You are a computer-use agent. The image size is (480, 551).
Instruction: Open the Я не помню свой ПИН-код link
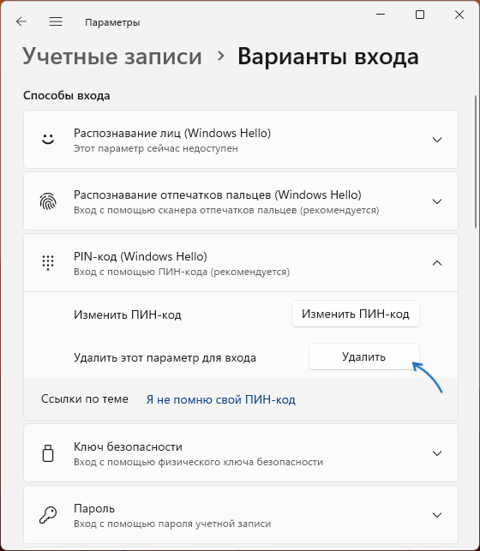pos(220,399)
